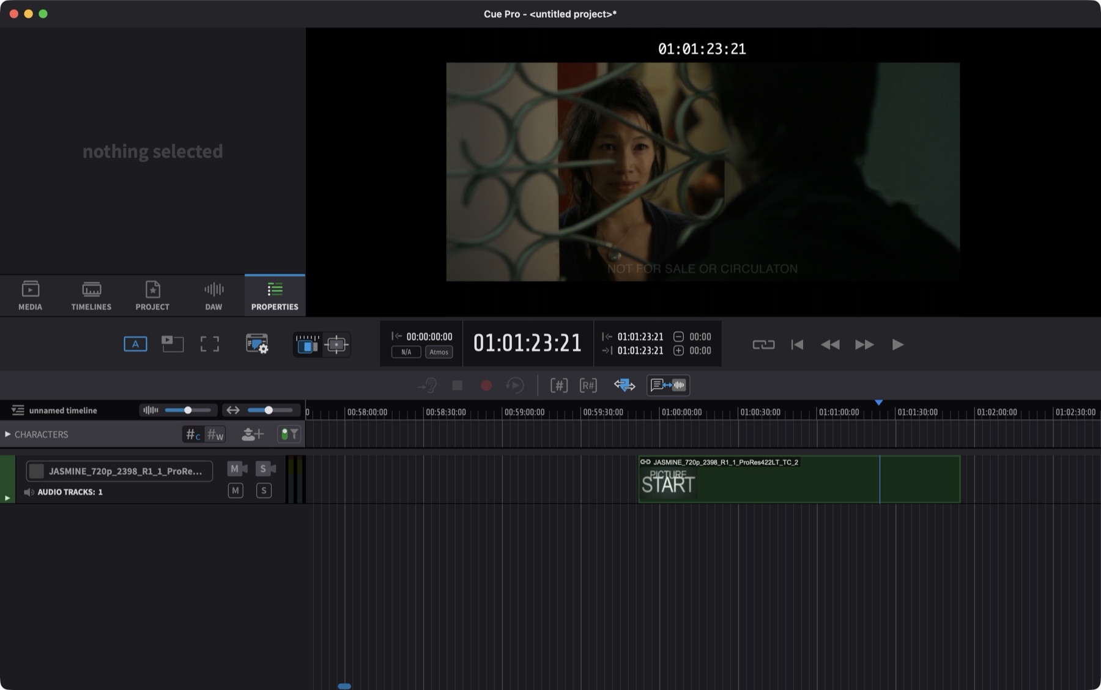
Task: Click the 01:00:00:00 ruler mark
Action: tap(681, 413)
